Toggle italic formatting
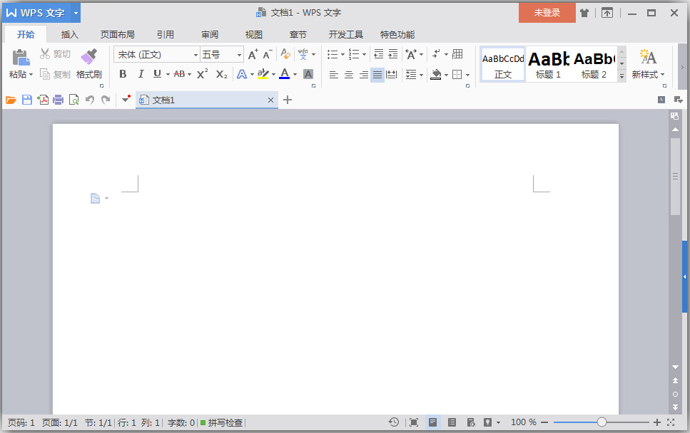 coord(141,74)
